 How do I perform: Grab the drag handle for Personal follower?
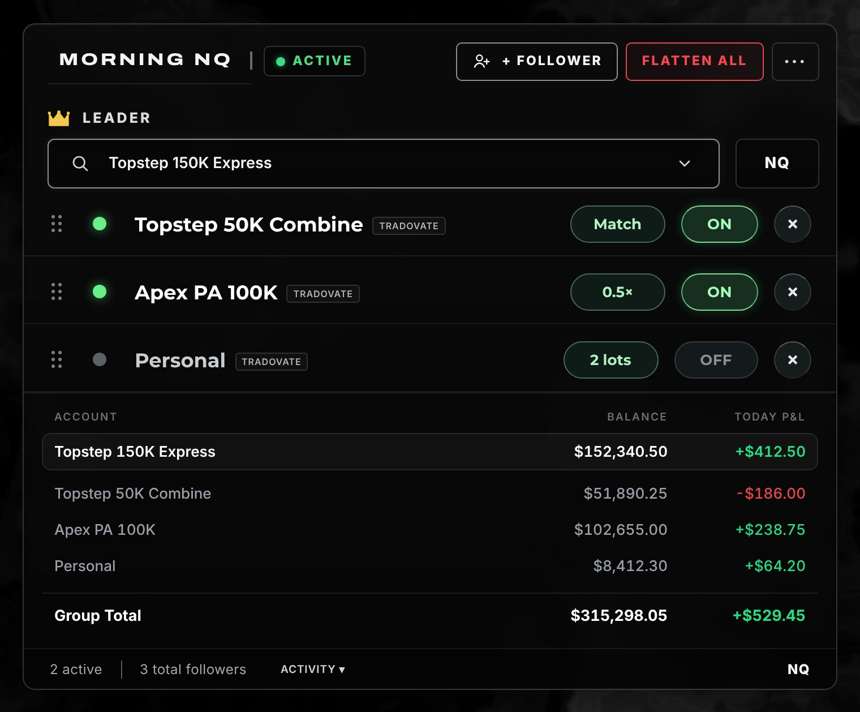[57, 359]
